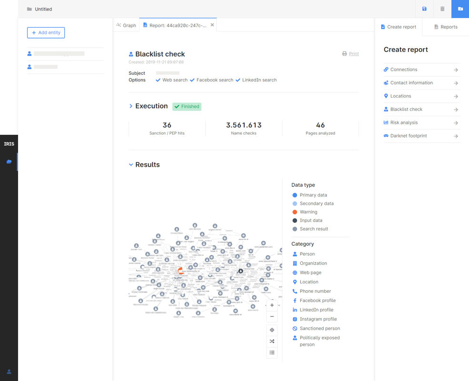
Task: Select the second person entity
Action: (65, 67)
